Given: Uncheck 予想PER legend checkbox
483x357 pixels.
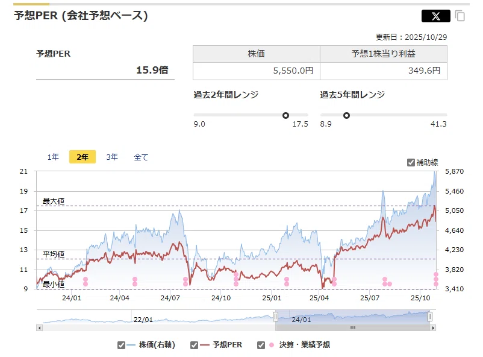Looking at the screenshot, I should coord(194,345).
